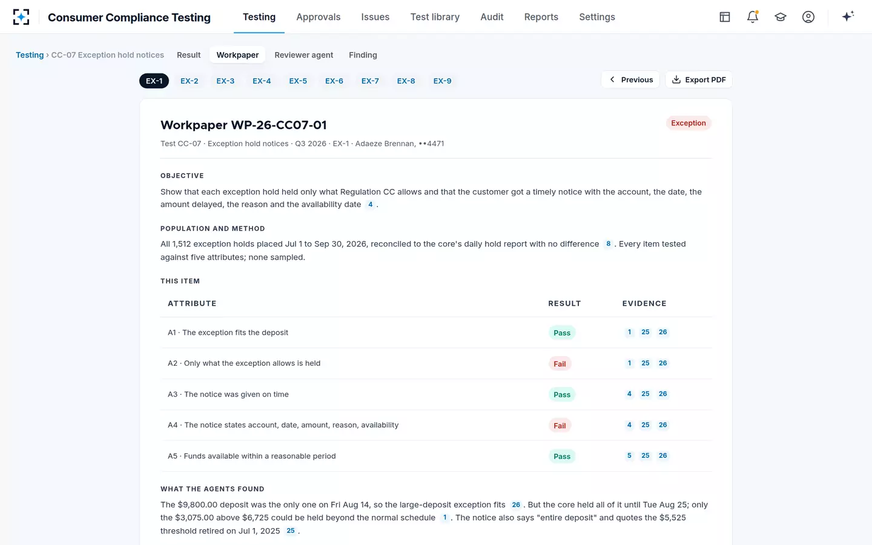Open evidence reference 26 in agents' findings

coord(516,505)
